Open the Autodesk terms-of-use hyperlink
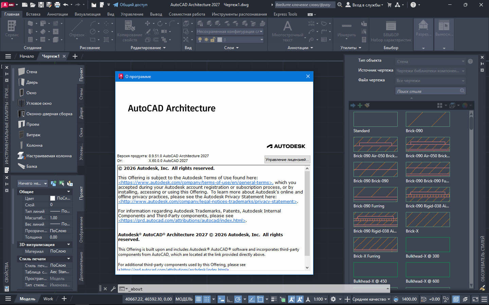Image resolution: width=489 pixels, height=305 pixels. click(x=195, y=183)
